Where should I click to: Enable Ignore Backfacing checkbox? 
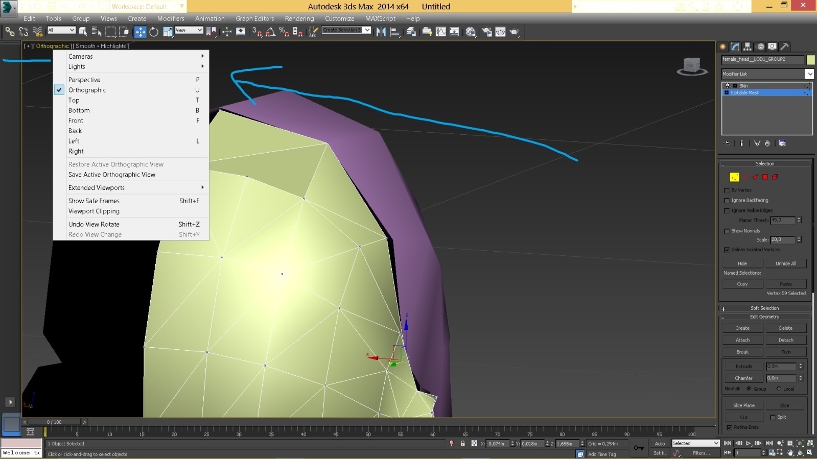[727, 201]
